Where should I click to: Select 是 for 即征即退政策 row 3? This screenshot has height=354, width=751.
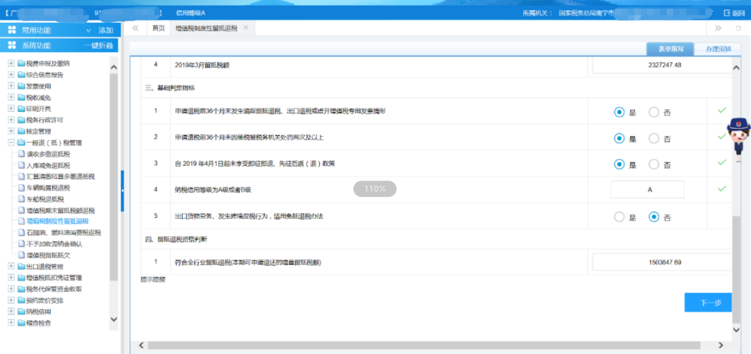tap(620, 164)
